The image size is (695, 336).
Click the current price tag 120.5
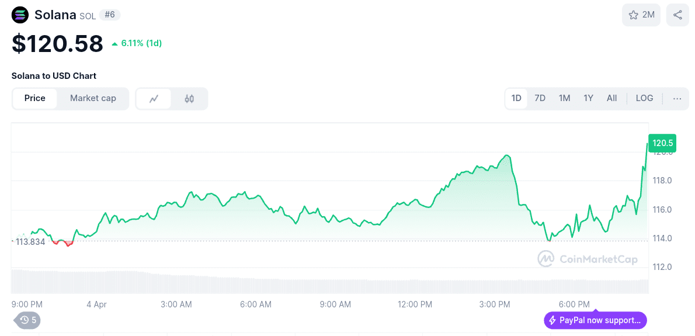tap(662, 143)
